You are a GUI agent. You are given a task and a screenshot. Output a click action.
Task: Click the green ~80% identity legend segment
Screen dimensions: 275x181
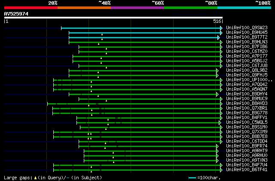point(191,8)
